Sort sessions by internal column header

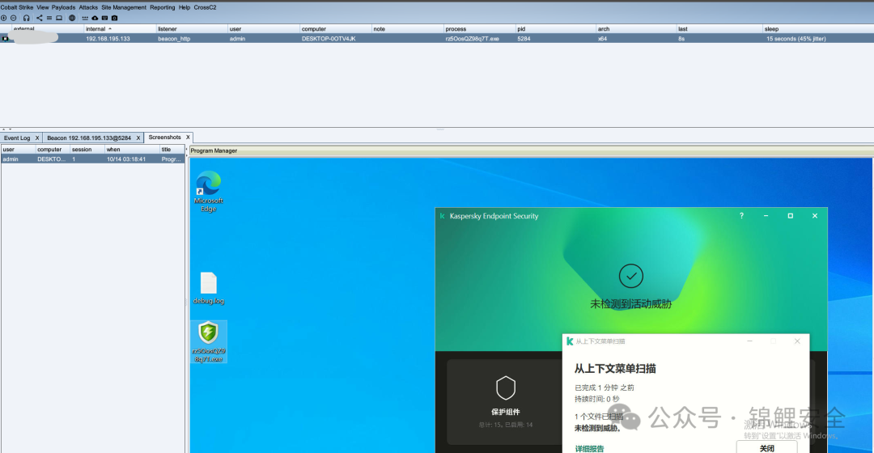coord(120,29)
